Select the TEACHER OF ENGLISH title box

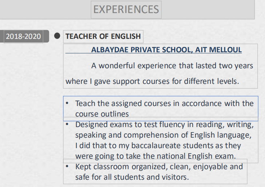[x=103, y=36]
